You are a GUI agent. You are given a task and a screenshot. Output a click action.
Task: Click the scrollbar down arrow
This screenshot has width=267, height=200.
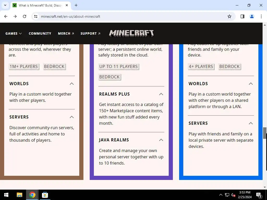265,187
